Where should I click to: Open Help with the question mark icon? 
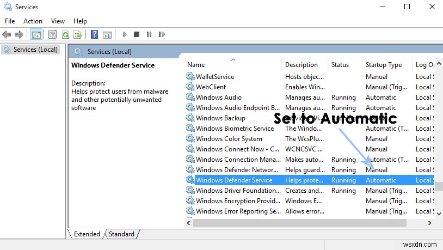pos(94,34)
